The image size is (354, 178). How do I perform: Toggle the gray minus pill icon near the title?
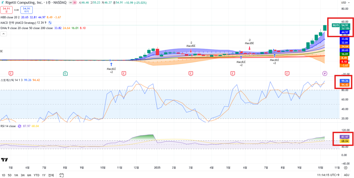coord(70,3)
